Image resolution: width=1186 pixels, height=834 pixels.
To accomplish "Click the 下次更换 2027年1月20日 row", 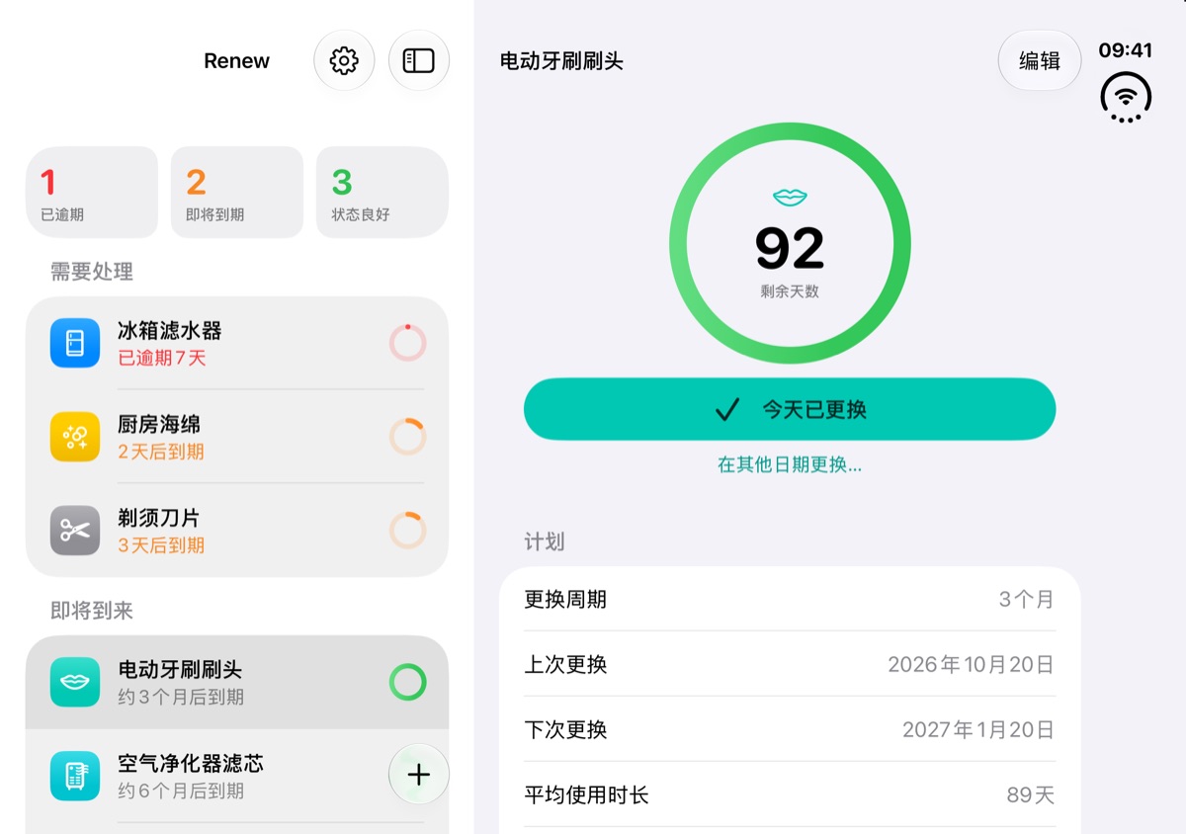I will tap(790, 729).
